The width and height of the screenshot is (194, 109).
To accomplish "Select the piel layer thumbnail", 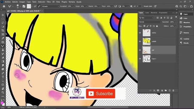I will (x=147, y=50).
